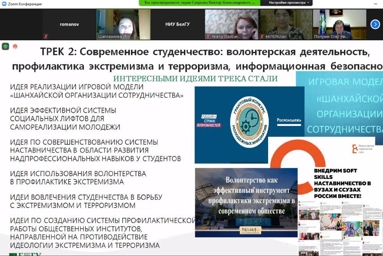Image resolution: width=383 pixels, height=256 pixels.
Task: Select Yelena Stavbun's video tile
Action: 231,25
